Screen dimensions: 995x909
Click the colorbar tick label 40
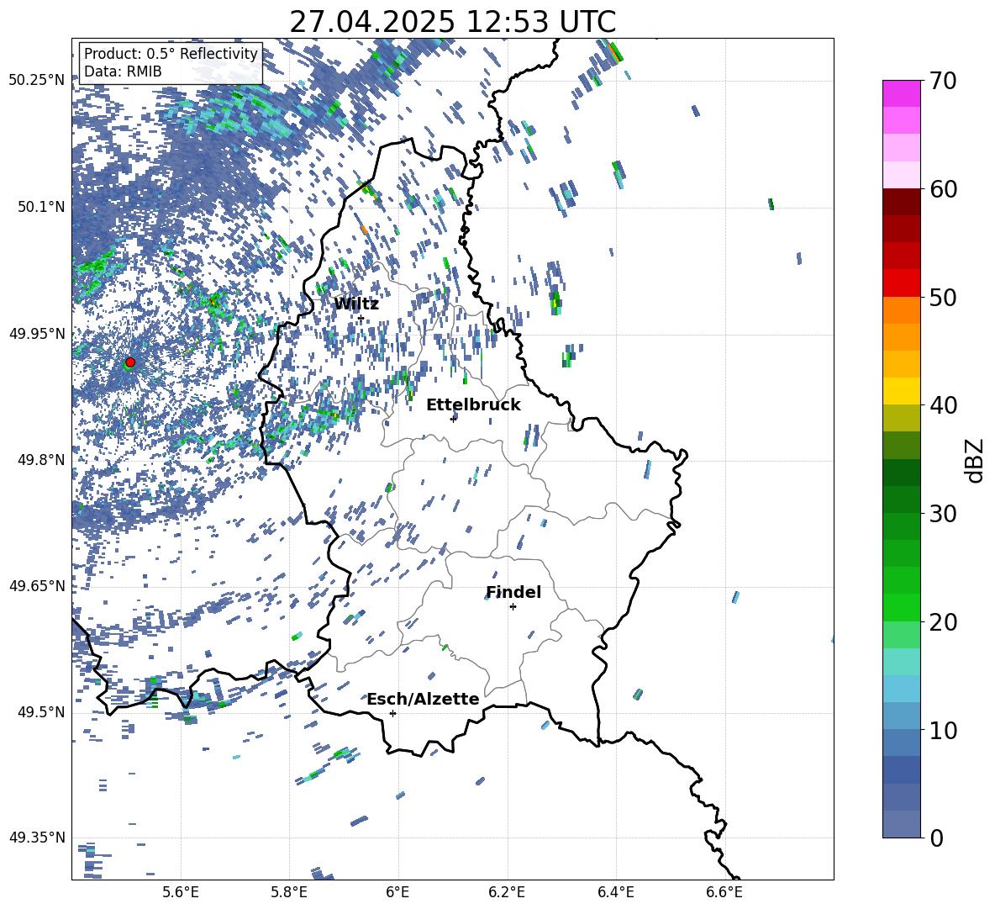[943, 405]
